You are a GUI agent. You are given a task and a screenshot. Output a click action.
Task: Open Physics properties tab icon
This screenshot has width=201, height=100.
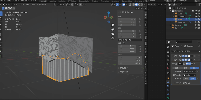pos(168,90)
